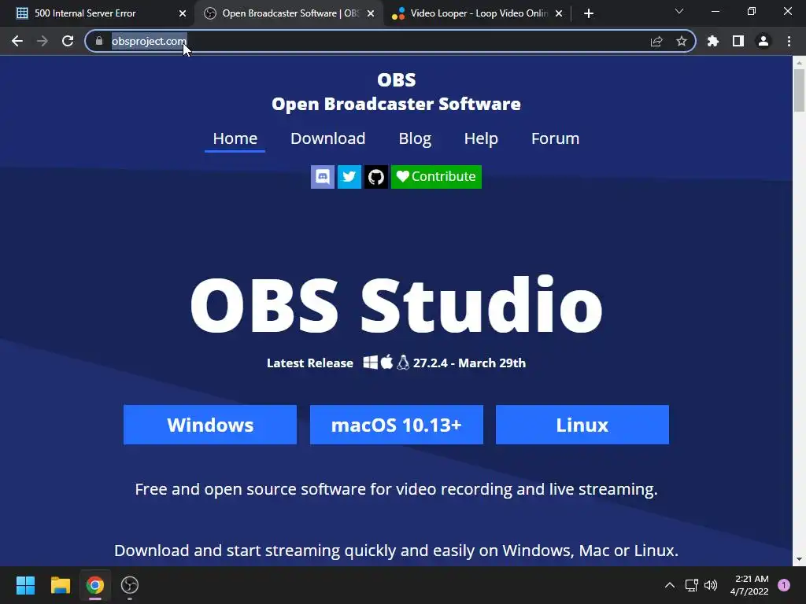Open File Explorer from taskbar
The height and width of the screenshot is (604, 806).
pos(60,585)
